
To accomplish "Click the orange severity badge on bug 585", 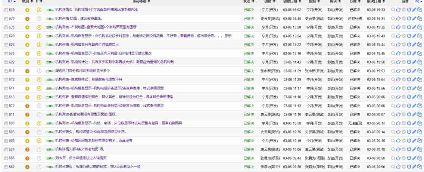I will pyautogui.click(x=27, y=158).
